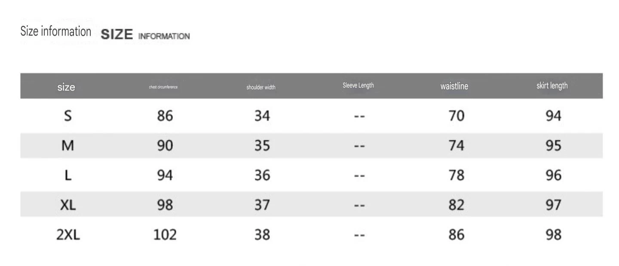The height and width of the screenshot is (266, 619).
Task: Click the "S" size row label
Action: (67, 116)
